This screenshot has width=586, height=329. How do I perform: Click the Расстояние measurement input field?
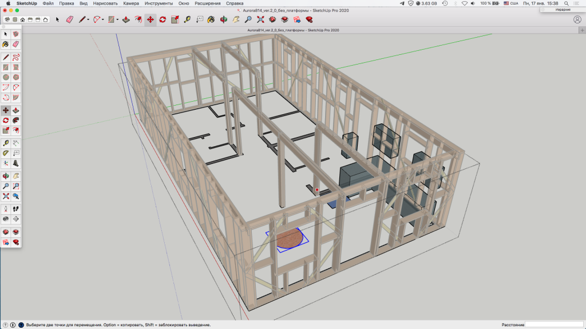553,324
